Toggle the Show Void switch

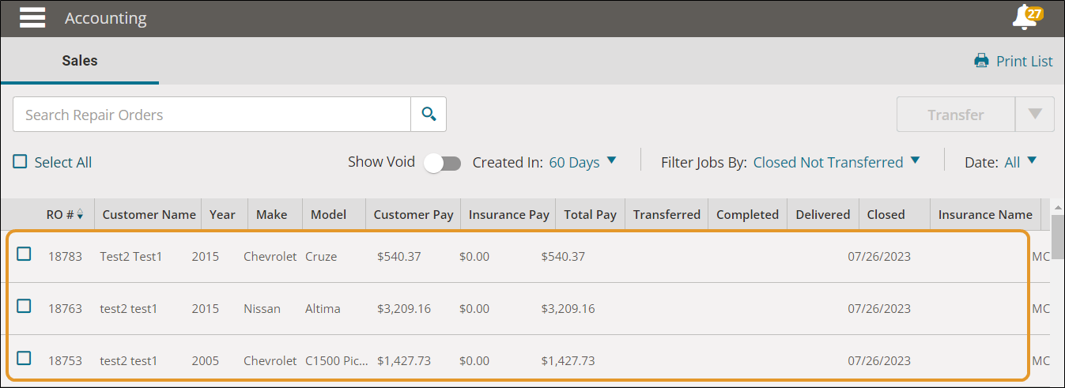point(443,163)
